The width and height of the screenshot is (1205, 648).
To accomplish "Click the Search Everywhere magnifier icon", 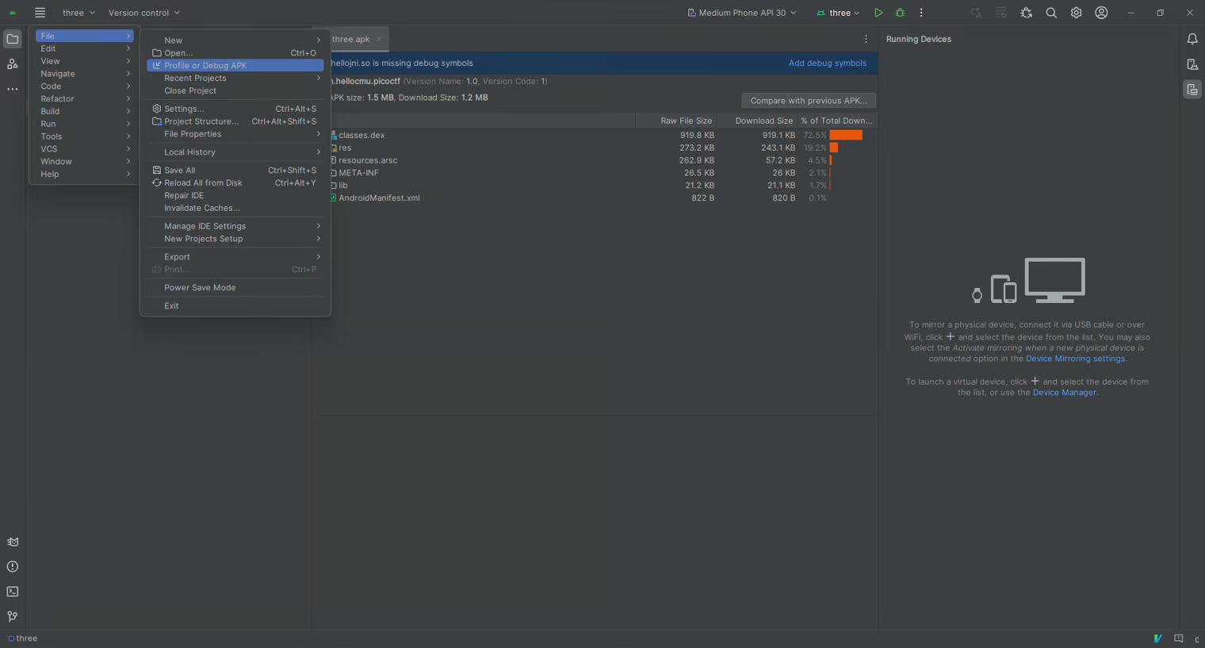I will (1051, 13).
